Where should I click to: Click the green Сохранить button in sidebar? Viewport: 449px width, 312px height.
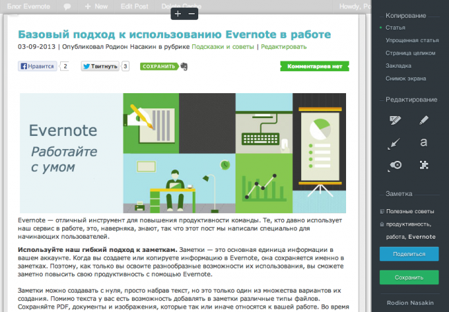[x=409, y=277]
